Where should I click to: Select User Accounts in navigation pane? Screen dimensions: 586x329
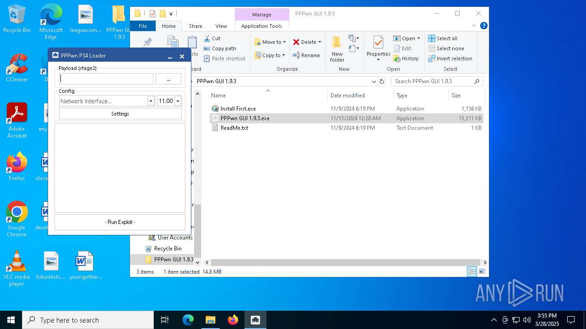(x=170, y=238)
